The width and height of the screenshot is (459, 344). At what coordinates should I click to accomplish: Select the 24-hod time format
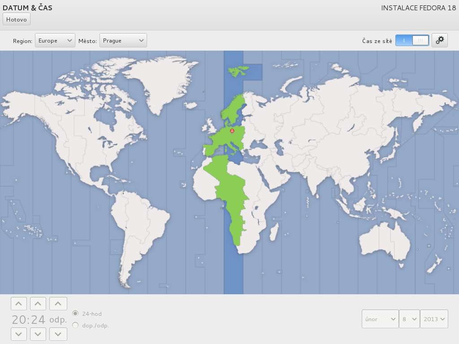tap(75, 314)
